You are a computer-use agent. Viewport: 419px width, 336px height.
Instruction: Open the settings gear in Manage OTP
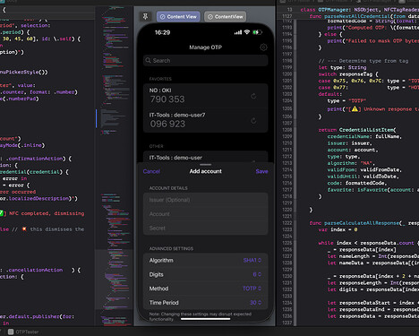(263, 47)
